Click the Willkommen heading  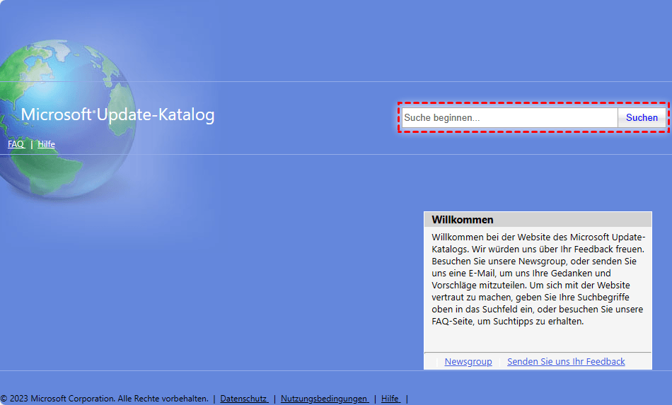pyautogui.click(x=463, y=220)
